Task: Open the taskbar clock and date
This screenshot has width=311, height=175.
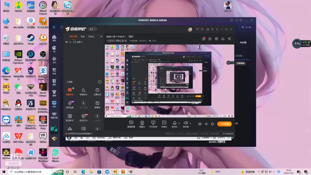Action: [x=288, y=171]
